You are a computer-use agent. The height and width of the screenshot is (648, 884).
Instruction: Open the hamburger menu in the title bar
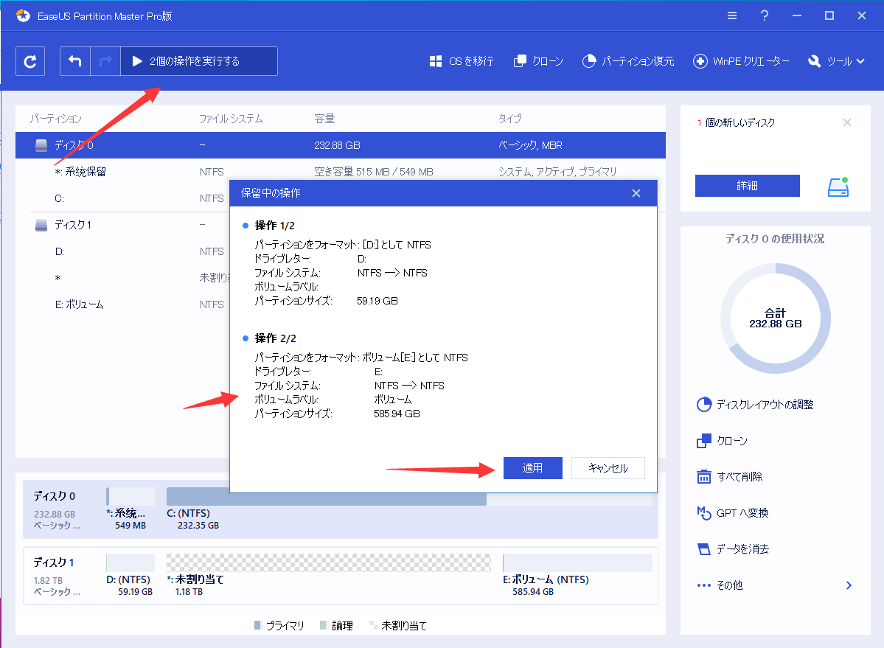point(732,15)
